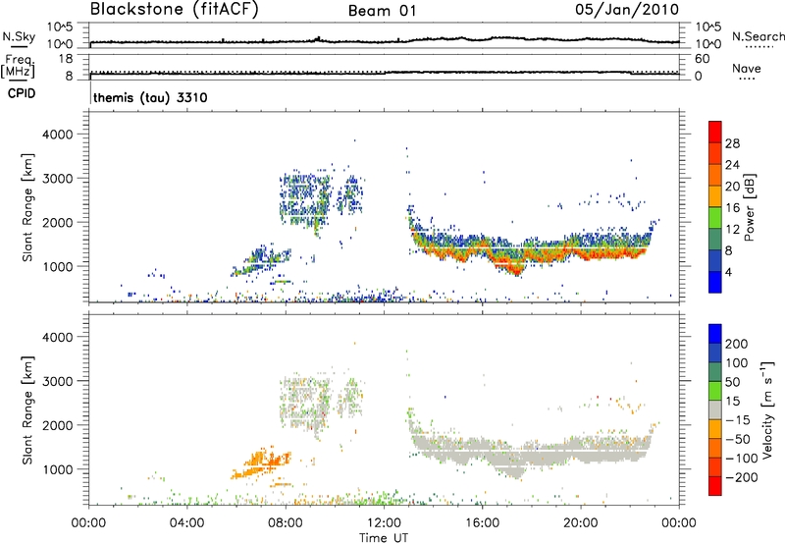This screenshot has width=785, height=544.
Task: Click the date '05/Jan/2010'
Action: [627, 10]
